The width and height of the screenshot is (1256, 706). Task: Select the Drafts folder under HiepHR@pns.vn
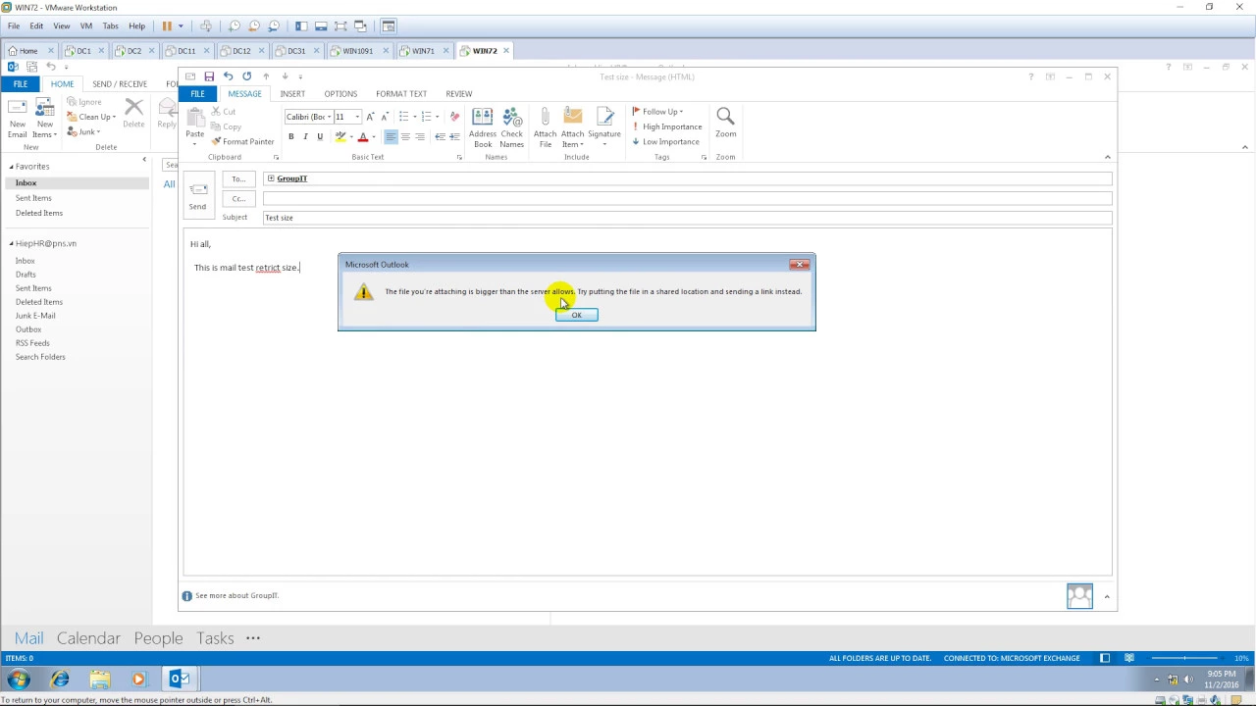click(26, 275)
